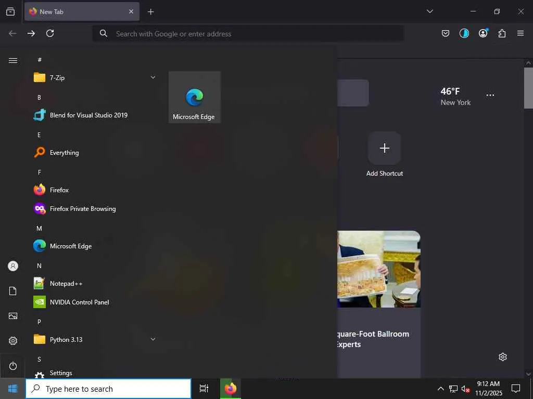Viewport: 533px width, 399px height.
Task: Open Task View on the taskbar
Action: click(204, 389)
